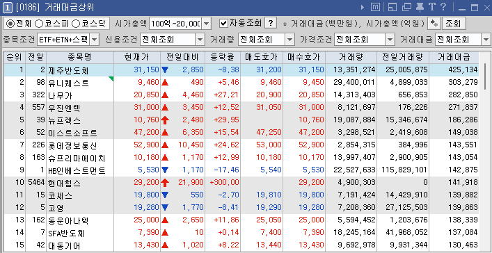
Task: Click 나무가 change rate +27.21
Action: pyautogui.click(x=226, y=95)
